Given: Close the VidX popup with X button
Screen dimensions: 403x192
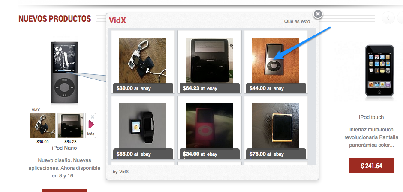Looking at the screenshot, I should (x=318, y=14).
